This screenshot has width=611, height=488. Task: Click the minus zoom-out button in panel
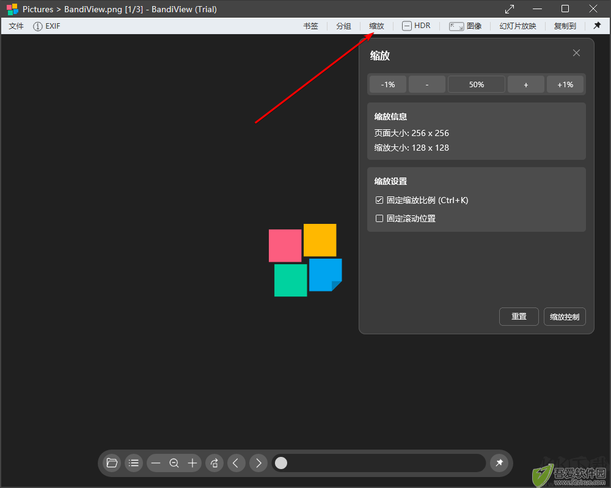[427, 84]
